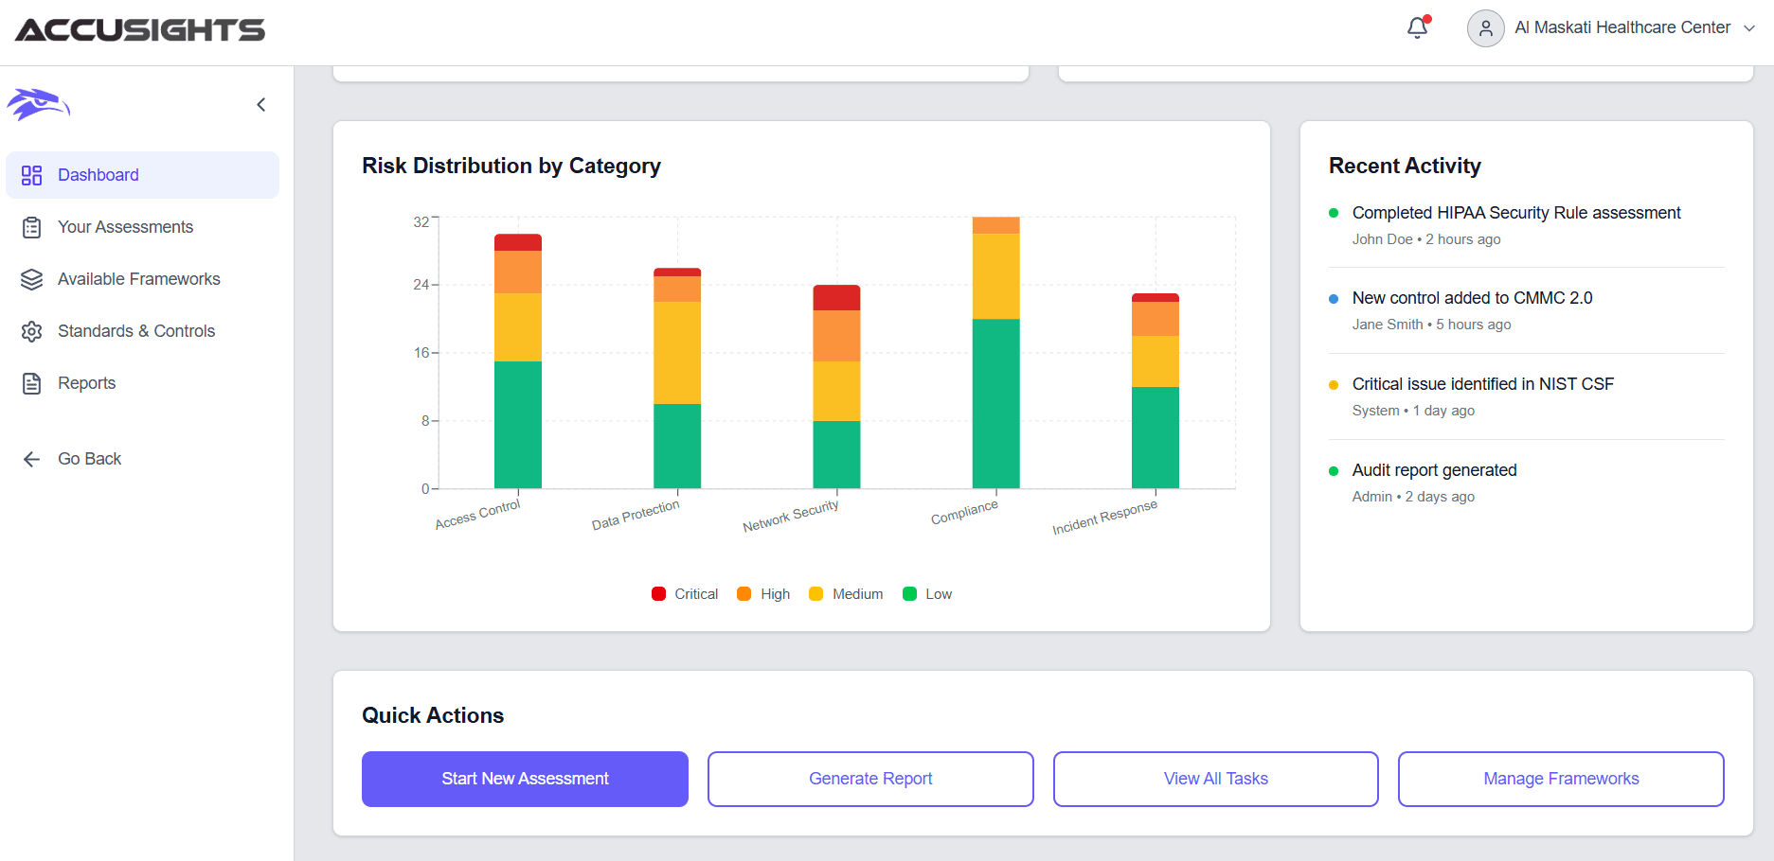Viewport: 1774px width, 861px height.
Task: Click the Generate Report button
Action: click(869, 779)
